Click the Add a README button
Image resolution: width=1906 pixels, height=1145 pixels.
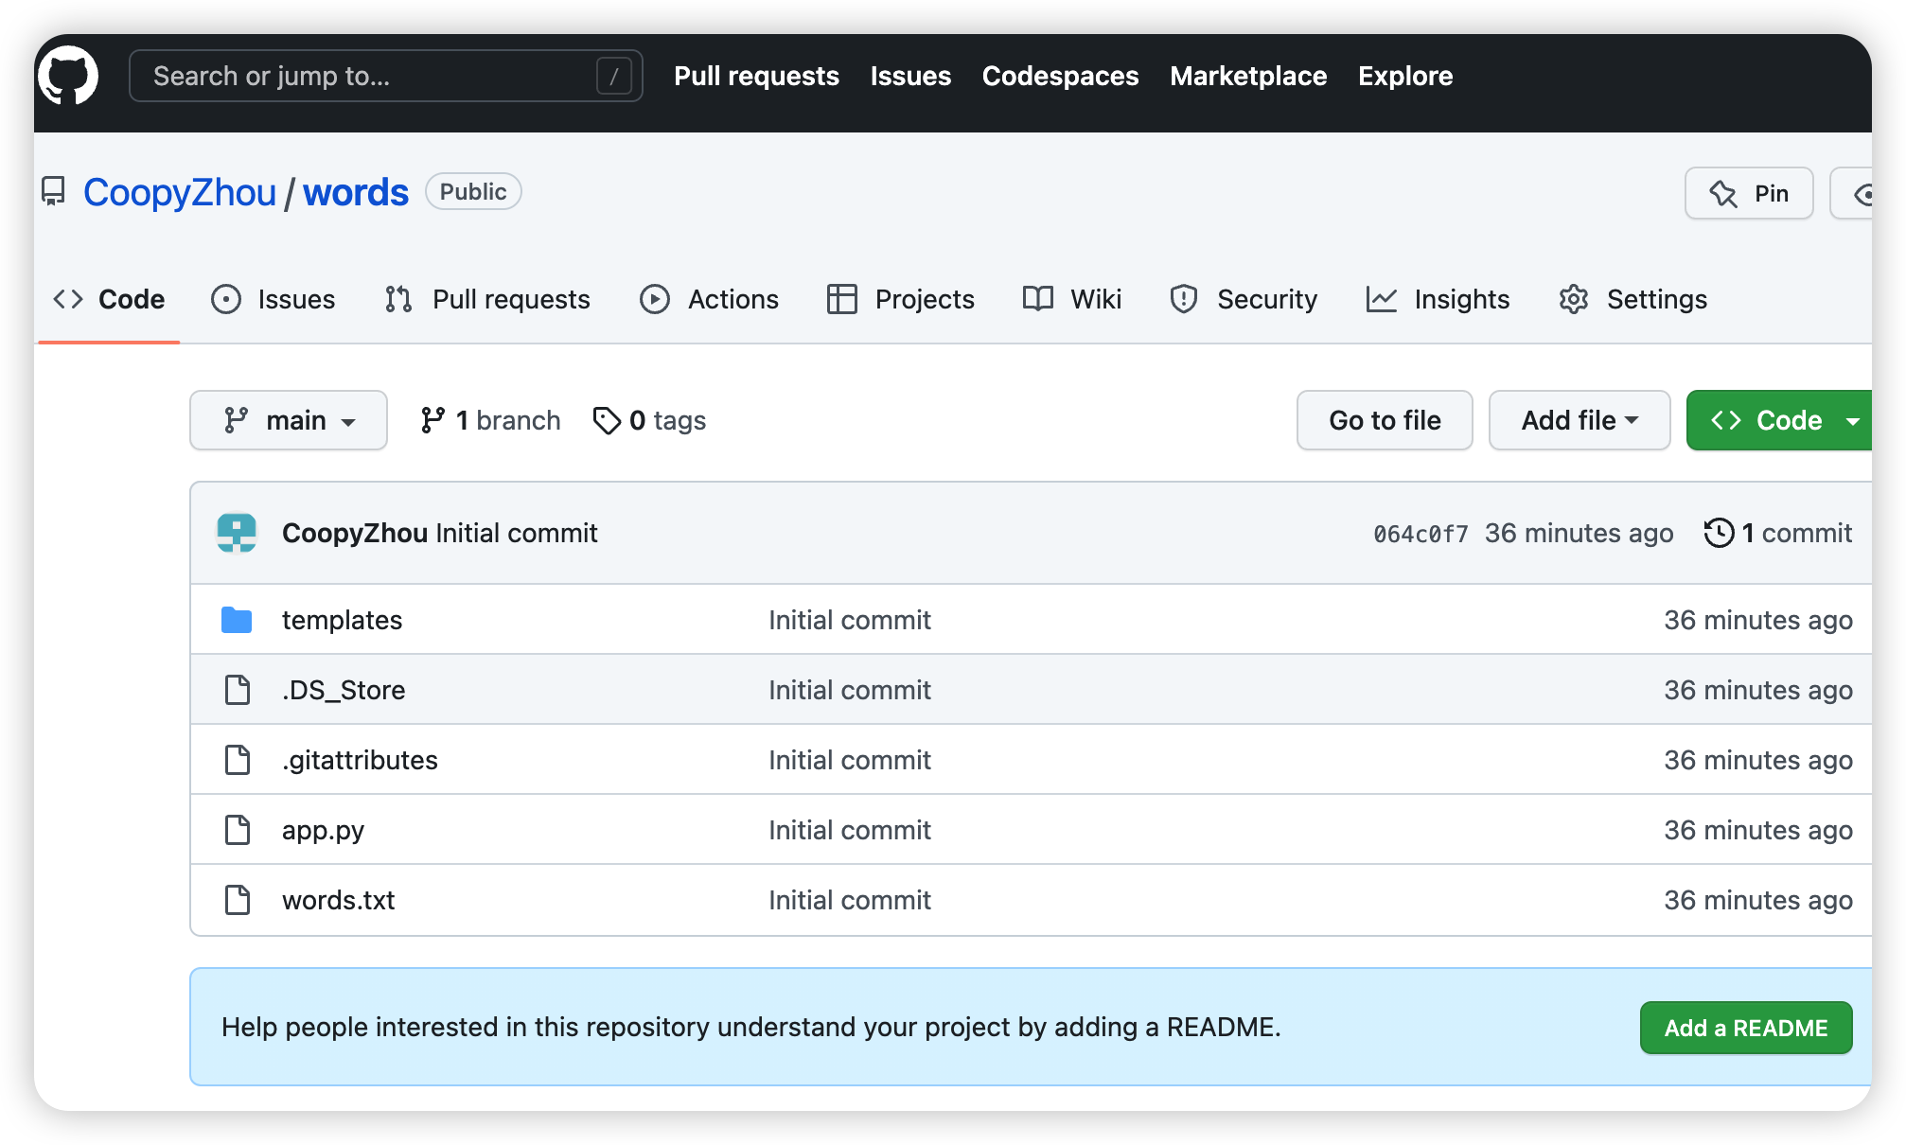(1745, 1028)
